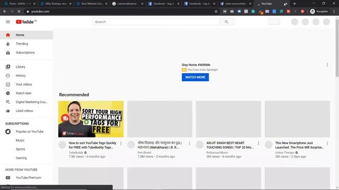The image size is (339, 190).
Task: Open a new browser tab
Action: click(295, 4)
